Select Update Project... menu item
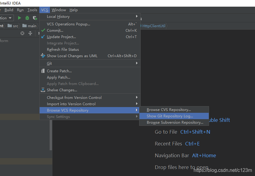This screenshot has height=176, width=255. click(x=90, y=37)
